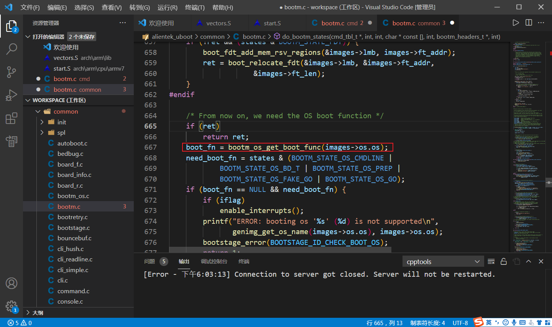Open the Extensions view
552x327 pixels.
(11, 118)
